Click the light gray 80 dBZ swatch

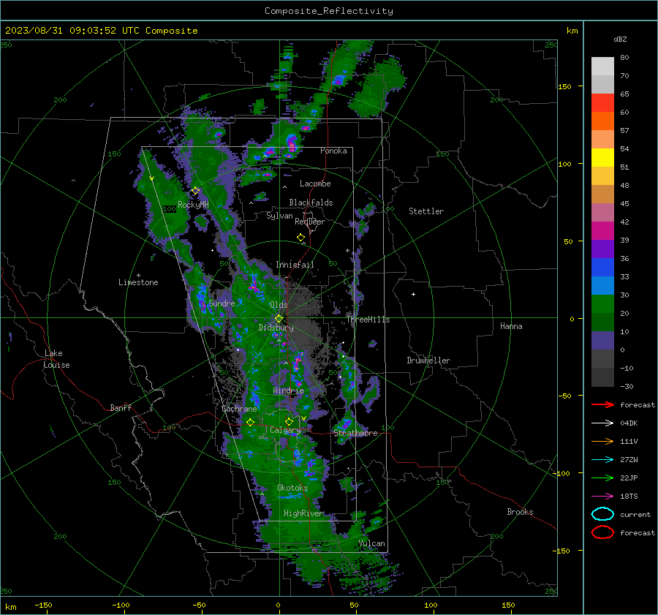tap(602, 66)
